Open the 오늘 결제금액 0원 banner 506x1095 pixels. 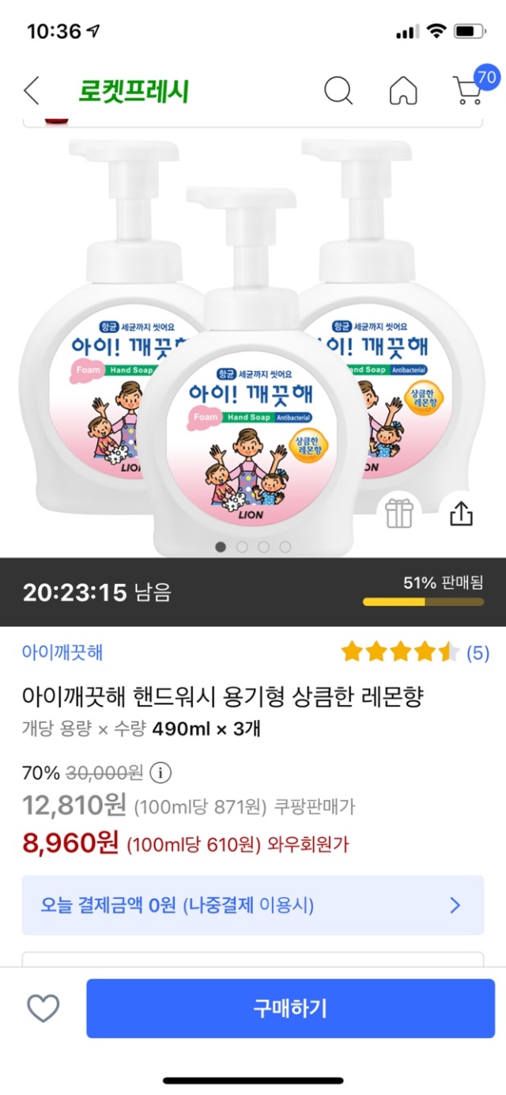click(x=237, y=905)
